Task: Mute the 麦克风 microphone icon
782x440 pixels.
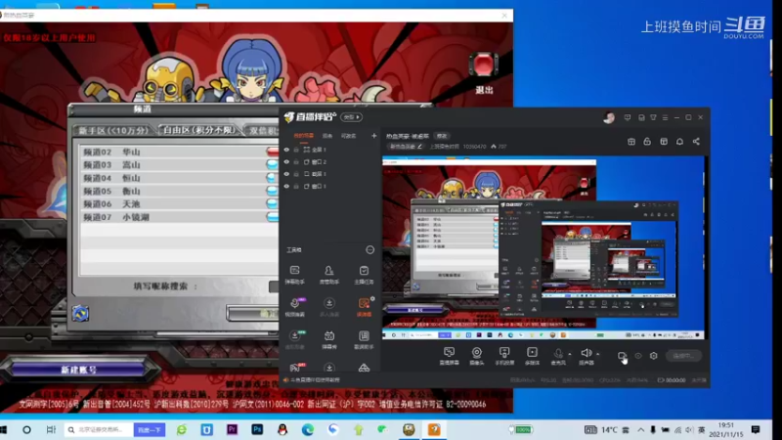Action: click(x=558, y=353)
